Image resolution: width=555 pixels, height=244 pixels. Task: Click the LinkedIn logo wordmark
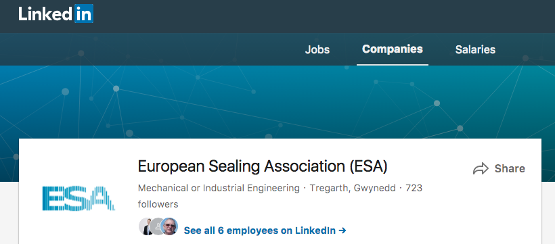click(x=56, y=14)
